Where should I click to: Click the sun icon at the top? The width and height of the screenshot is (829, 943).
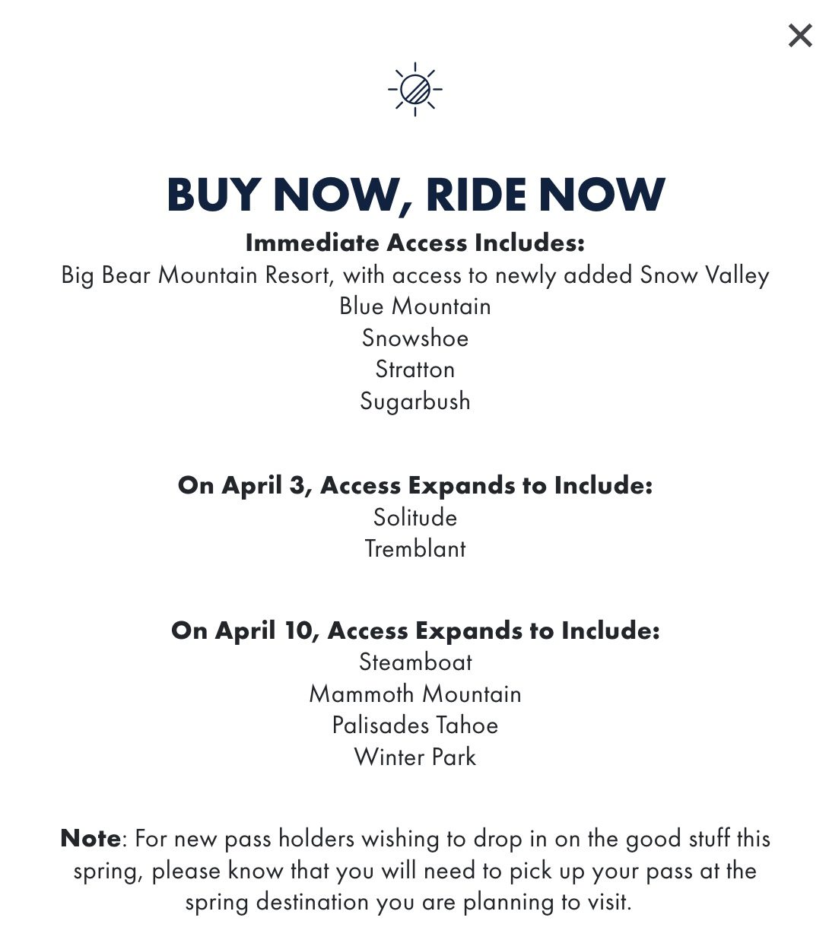[x=414, y=87]
